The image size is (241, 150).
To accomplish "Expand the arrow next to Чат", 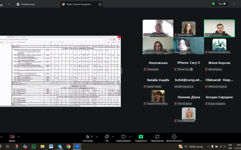I will pyautogui.click(x=113, y=136).
